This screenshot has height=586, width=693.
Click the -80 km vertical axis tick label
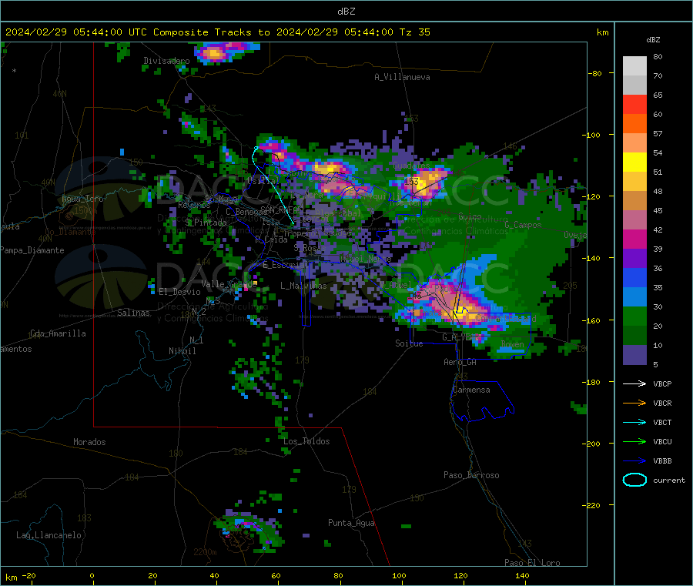coord(595,73)
